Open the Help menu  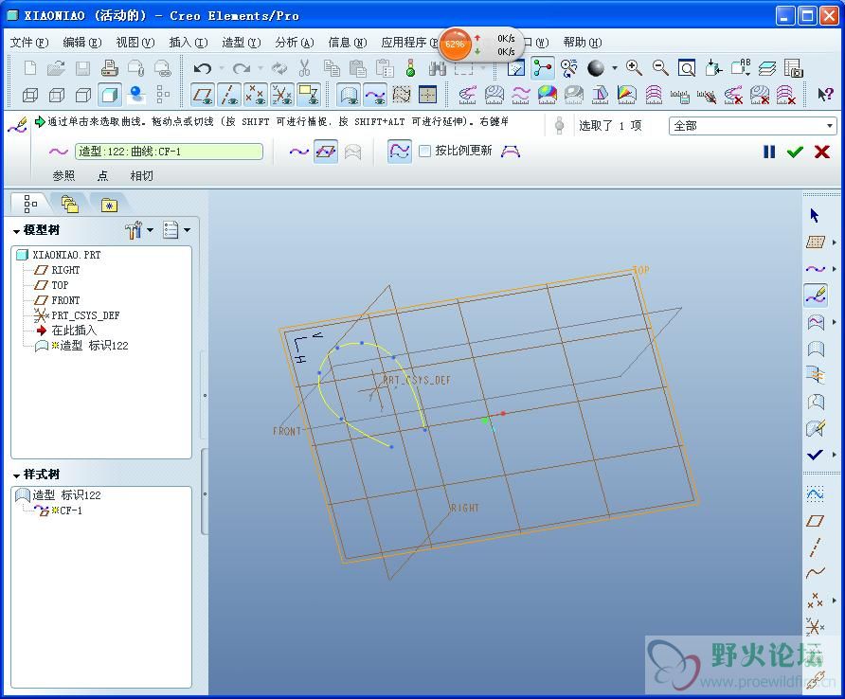tap(582, 42)
